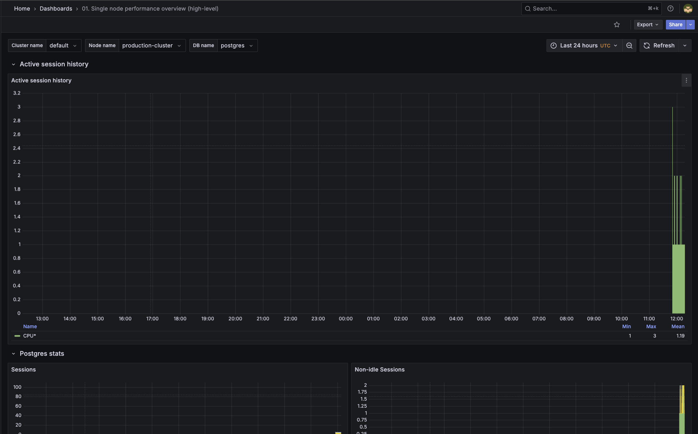The height and width of the screenshot is (434, 698).
Task: Click the user profile avatar
Action: [x=688, y=8]
